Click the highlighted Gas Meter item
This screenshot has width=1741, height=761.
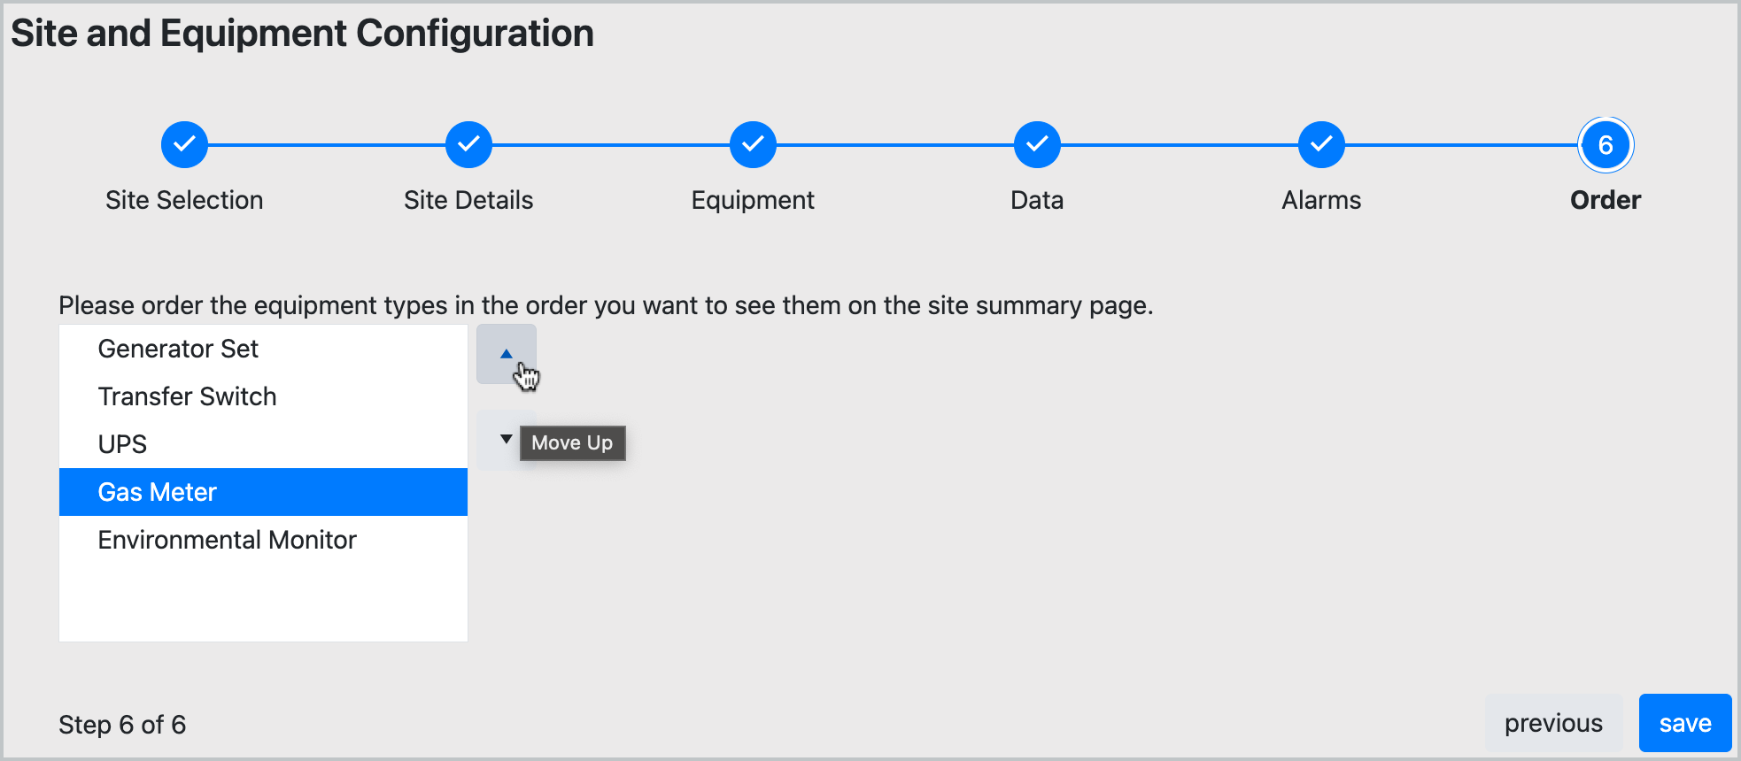158,492
